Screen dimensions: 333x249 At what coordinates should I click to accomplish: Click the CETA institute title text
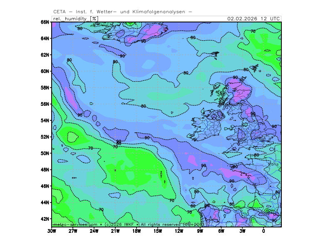coord(123,12)
